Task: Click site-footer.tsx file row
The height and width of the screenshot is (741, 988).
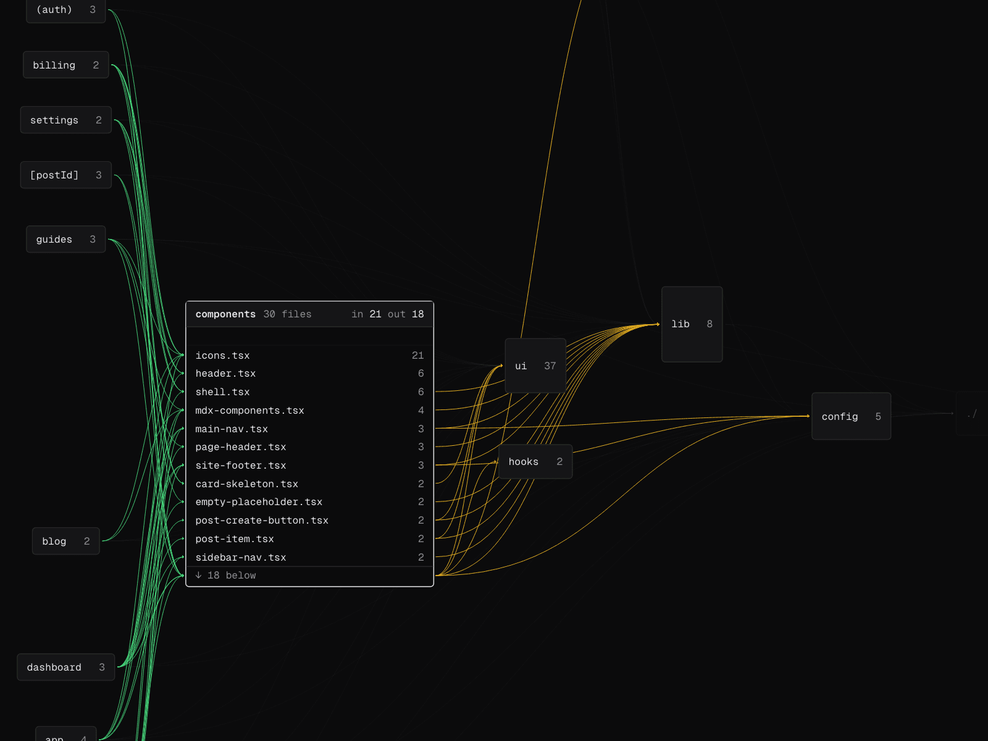Action: point(309,466)
